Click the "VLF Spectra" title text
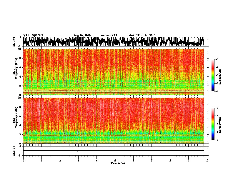This screenshot has width=233, height=180. [33, 35]
